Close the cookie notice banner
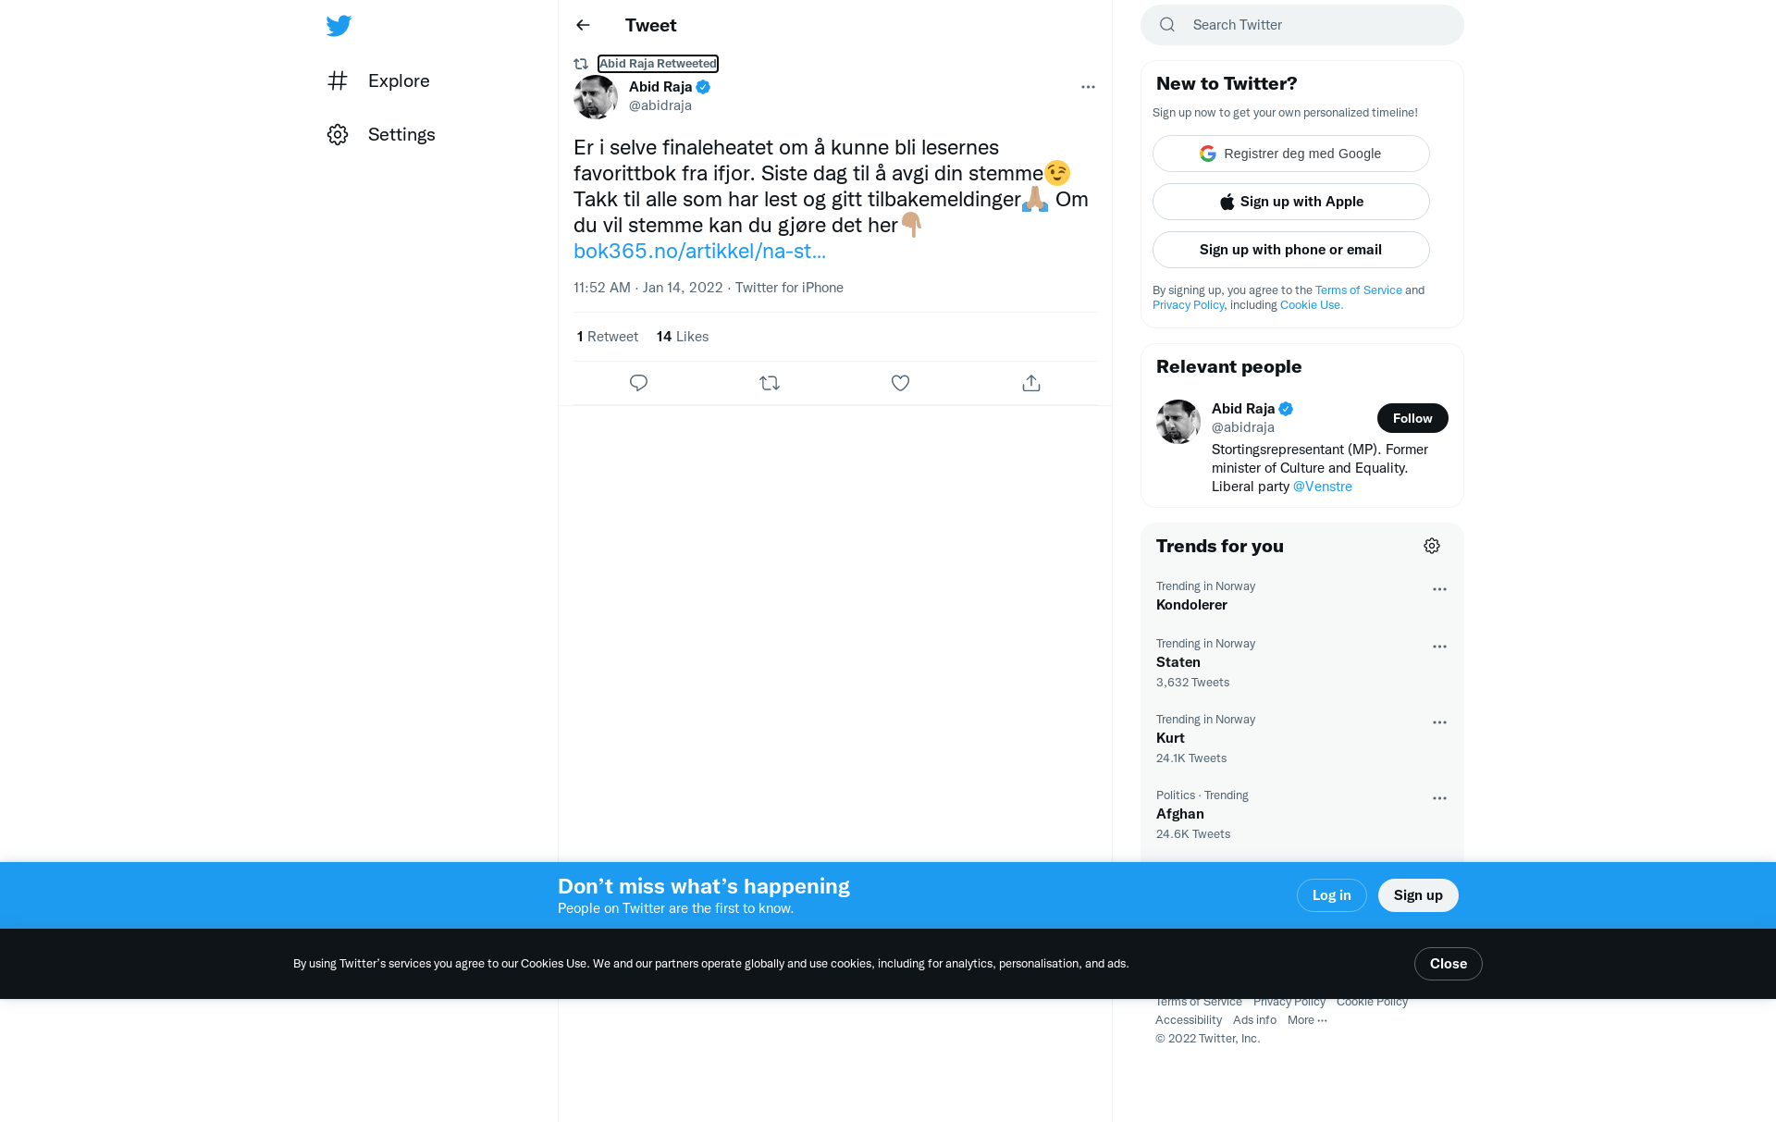 click(1449, 964)
